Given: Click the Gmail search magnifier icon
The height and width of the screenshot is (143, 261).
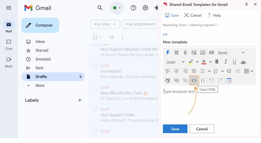Looking at the screenshot, I should coord(100,8).
